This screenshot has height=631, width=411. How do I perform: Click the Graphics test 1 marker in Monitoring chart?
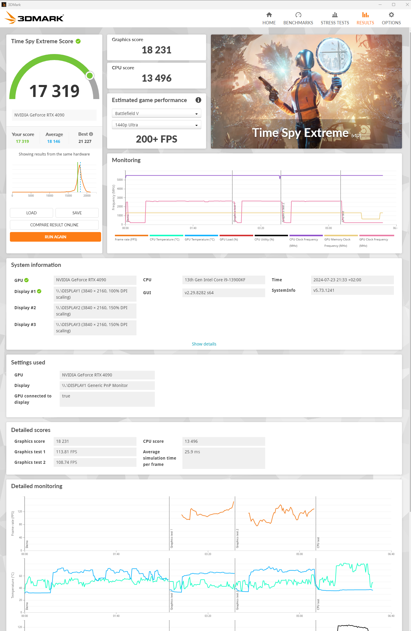tap(235, 212)
